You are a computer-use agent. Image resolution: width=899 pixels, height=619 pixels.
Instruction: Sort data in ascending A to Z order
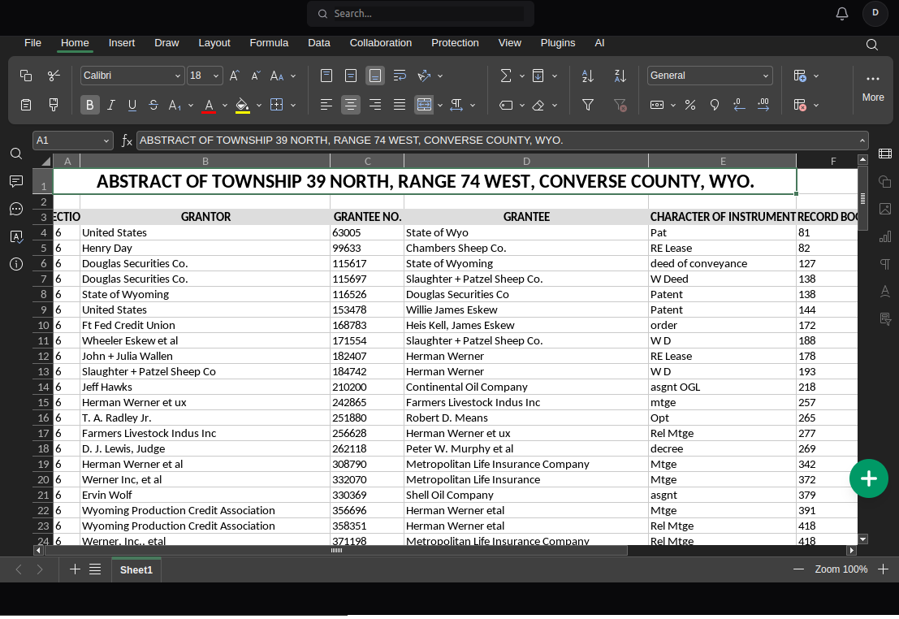pyautogui.click(x=588, y=76)
